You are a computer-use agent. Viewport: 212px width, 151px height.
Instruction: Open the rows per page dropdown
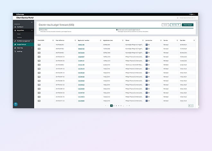click(x=191, y=105)
